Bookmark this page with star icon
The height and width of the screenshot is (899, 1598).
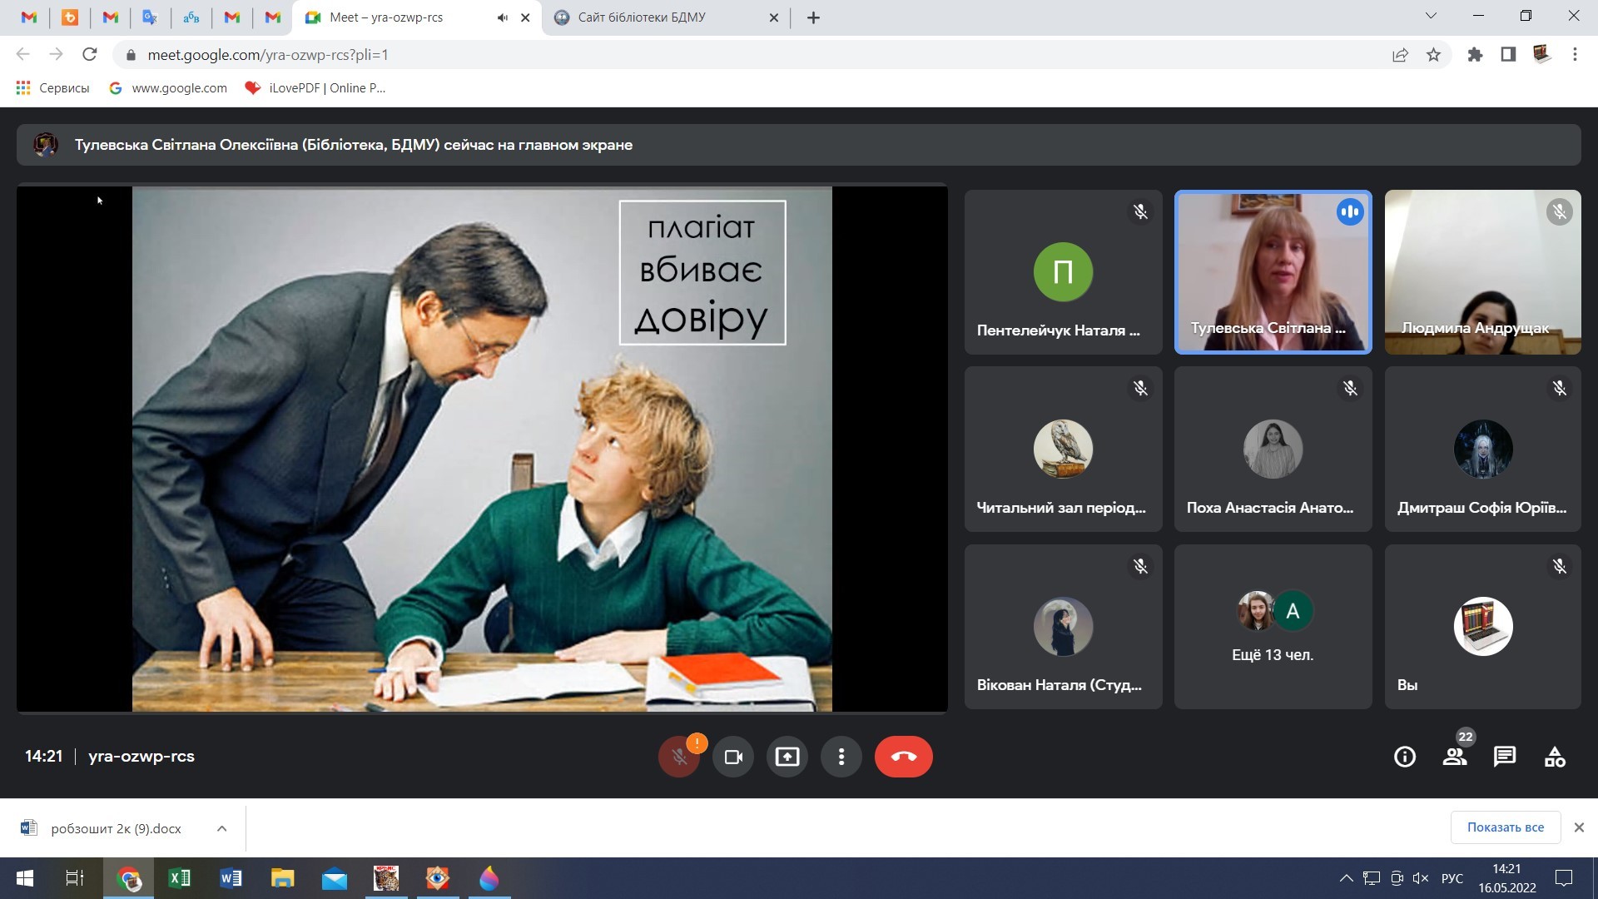pyautogui.click(x=1433, y=55)
